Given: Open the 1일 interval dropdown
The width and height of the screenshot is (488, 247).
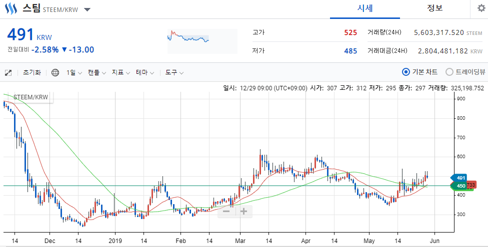Looking at the screenshot, I should click(74, 73).
